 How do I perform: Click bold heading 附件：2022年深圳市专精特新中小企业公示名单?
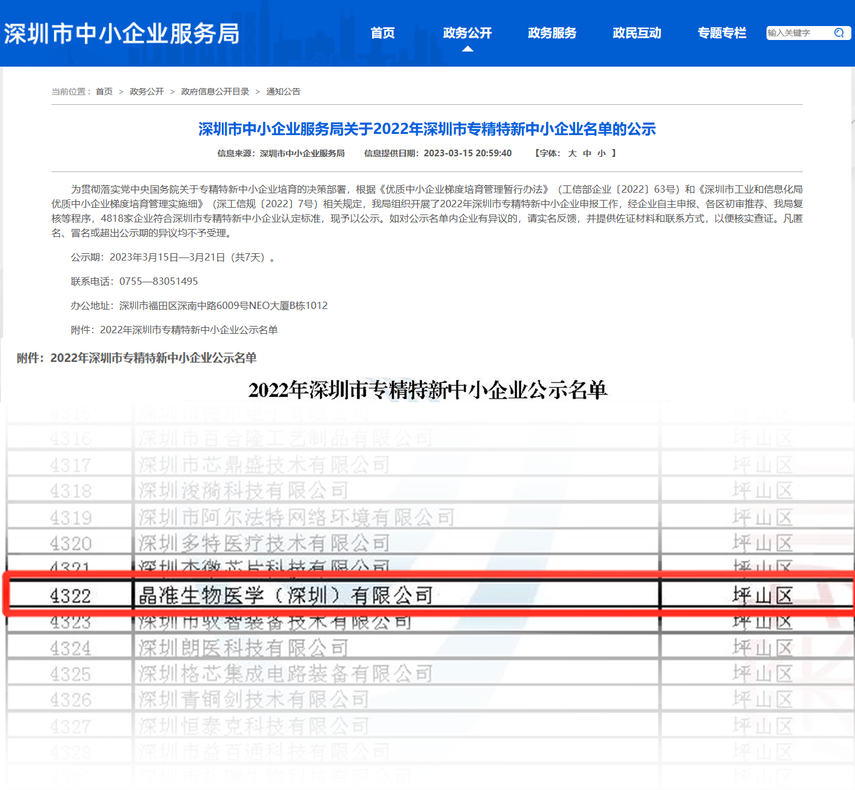(137, 358)
